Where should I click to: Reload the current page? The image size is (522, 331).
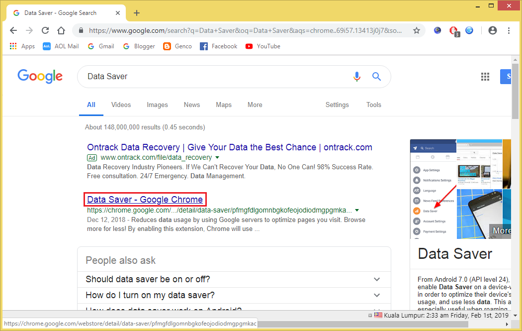coord(45,30)
